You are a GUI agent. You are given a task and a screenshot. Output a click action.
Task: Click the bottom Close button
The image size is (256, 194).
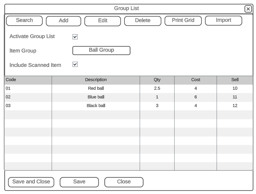tap(124, 182)
